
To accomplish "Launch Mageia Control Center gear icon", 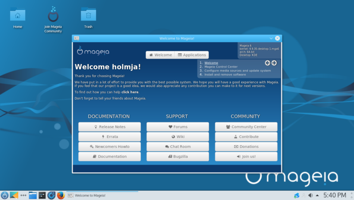I will [51, 195].
